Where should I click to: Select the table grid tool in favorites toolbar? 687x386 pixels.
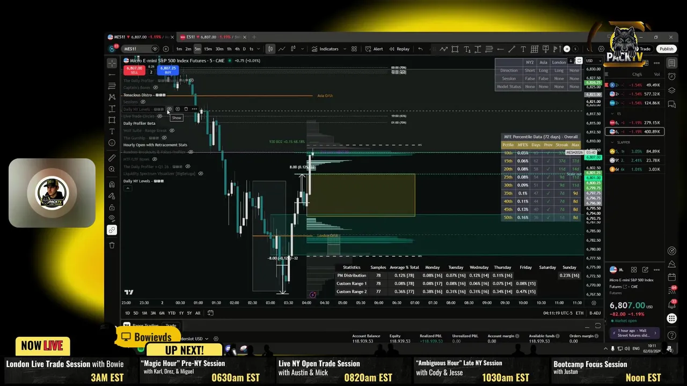pos(535,49)
